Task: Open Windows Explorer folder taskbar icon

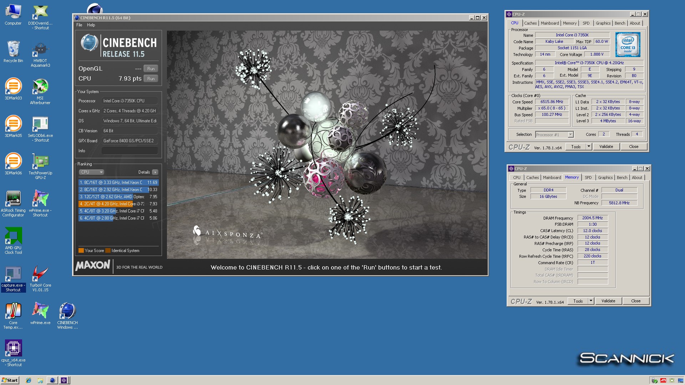Action: coord(40,380)
